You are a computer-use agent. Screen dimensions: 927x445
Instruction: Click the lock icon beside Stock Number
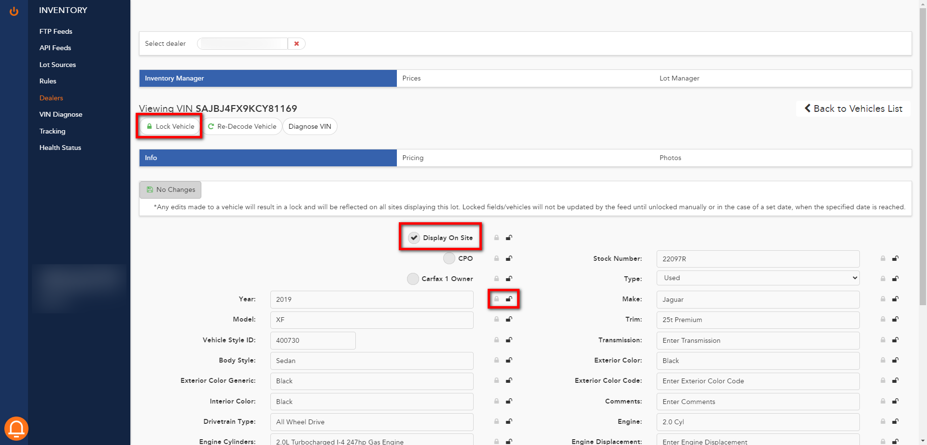pos(883,258)
